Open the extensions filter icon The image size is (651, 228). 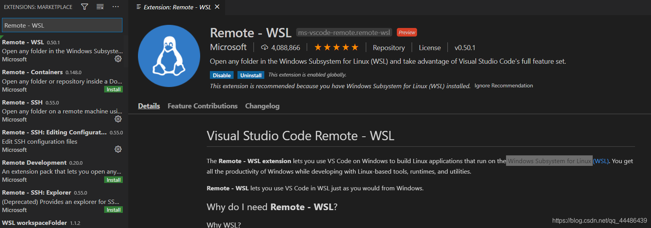point(84,7)
